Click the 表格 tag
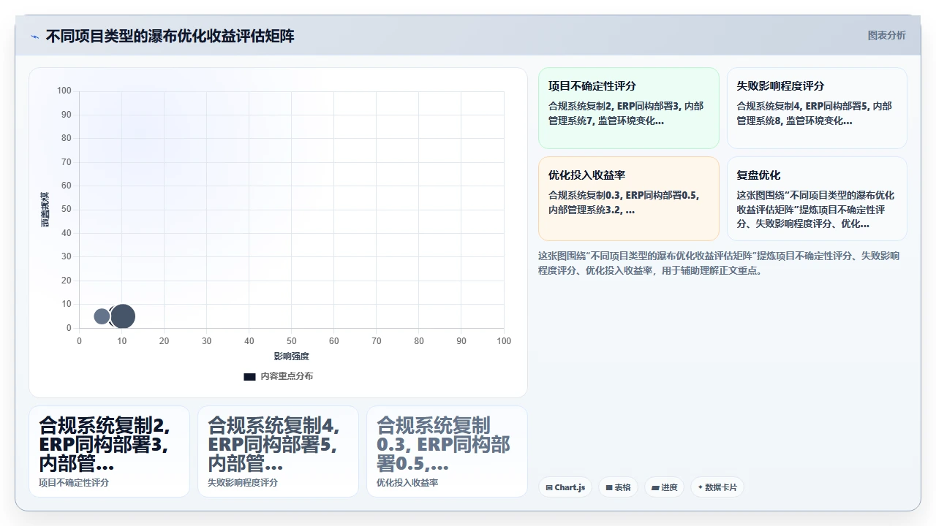This screenshot has width=936, height=526. (x=619, y=487)
